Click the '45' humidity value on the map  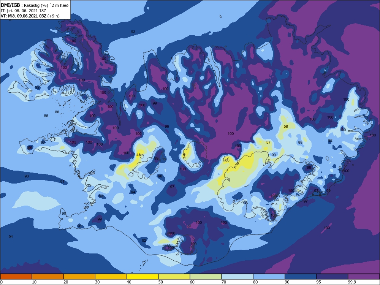(x=138, y=155)
